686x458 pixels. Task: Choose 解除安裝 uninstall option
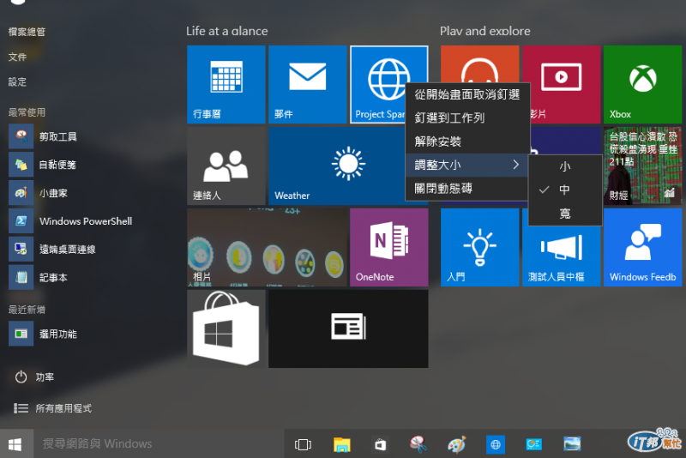point(466,142)
